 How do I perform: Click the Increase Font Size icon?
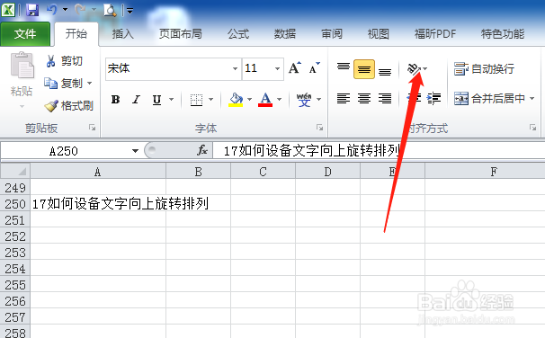pos(295,68)
